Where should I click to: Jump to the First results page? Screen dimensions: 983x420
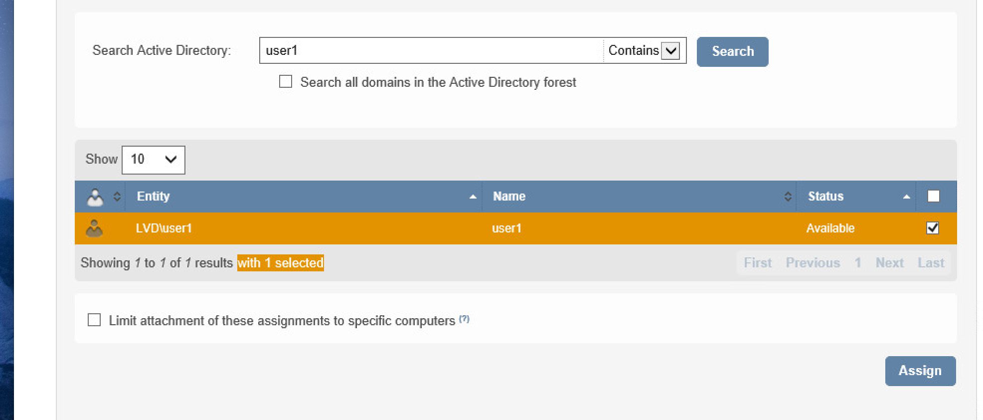tap(757, 263)
